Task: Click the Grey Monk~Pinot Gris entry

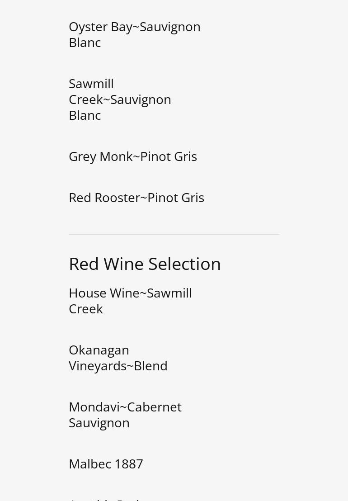Action: click(x=133, y=156)
